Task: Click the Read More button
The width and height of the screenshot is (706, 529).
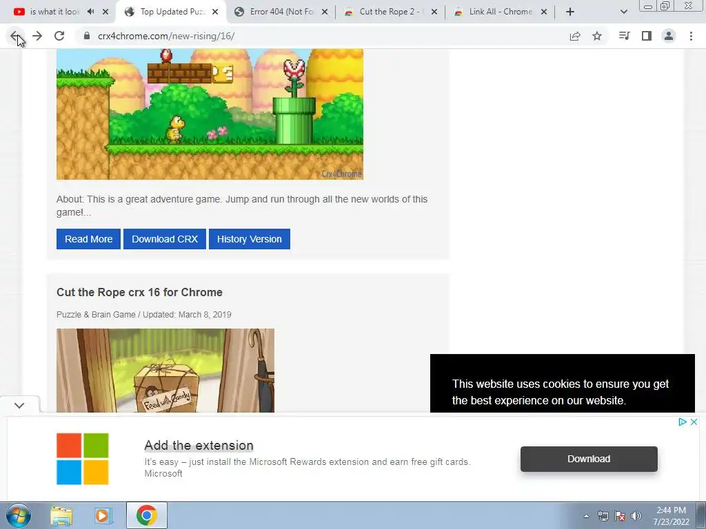Action: click(89, 239)
